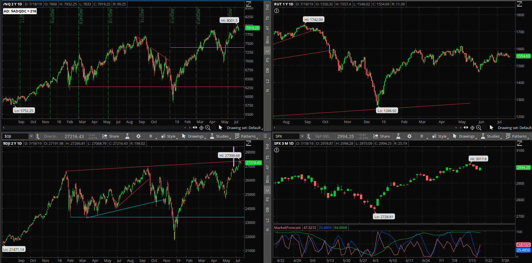Expand Drawing set: Default under /NQ chart
Image resolution: width=532 pixels, height=263 pixels.
245,128
